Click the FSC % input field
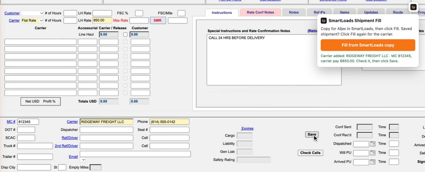Image resolution: width=425 pixels, height=172 pixels. coord(139,13)
